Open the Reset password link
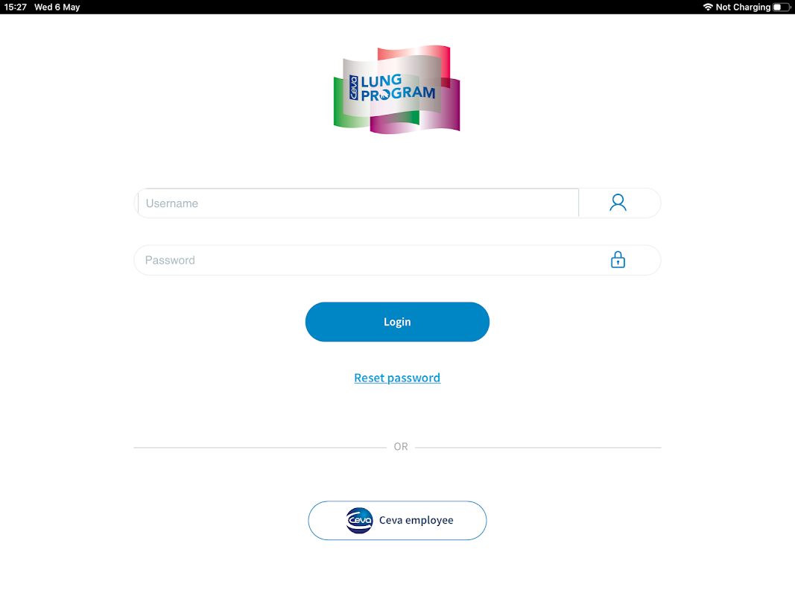 [x=397, y=378]
